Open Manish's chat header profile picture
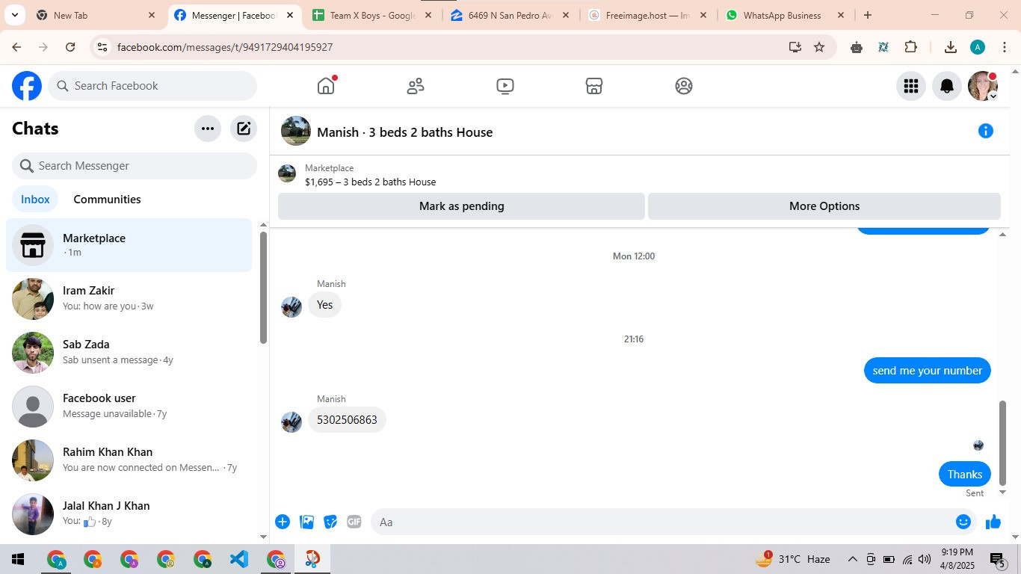This screenshot has width=1021, height=574. pyautogui.click(x=296, y=131)
